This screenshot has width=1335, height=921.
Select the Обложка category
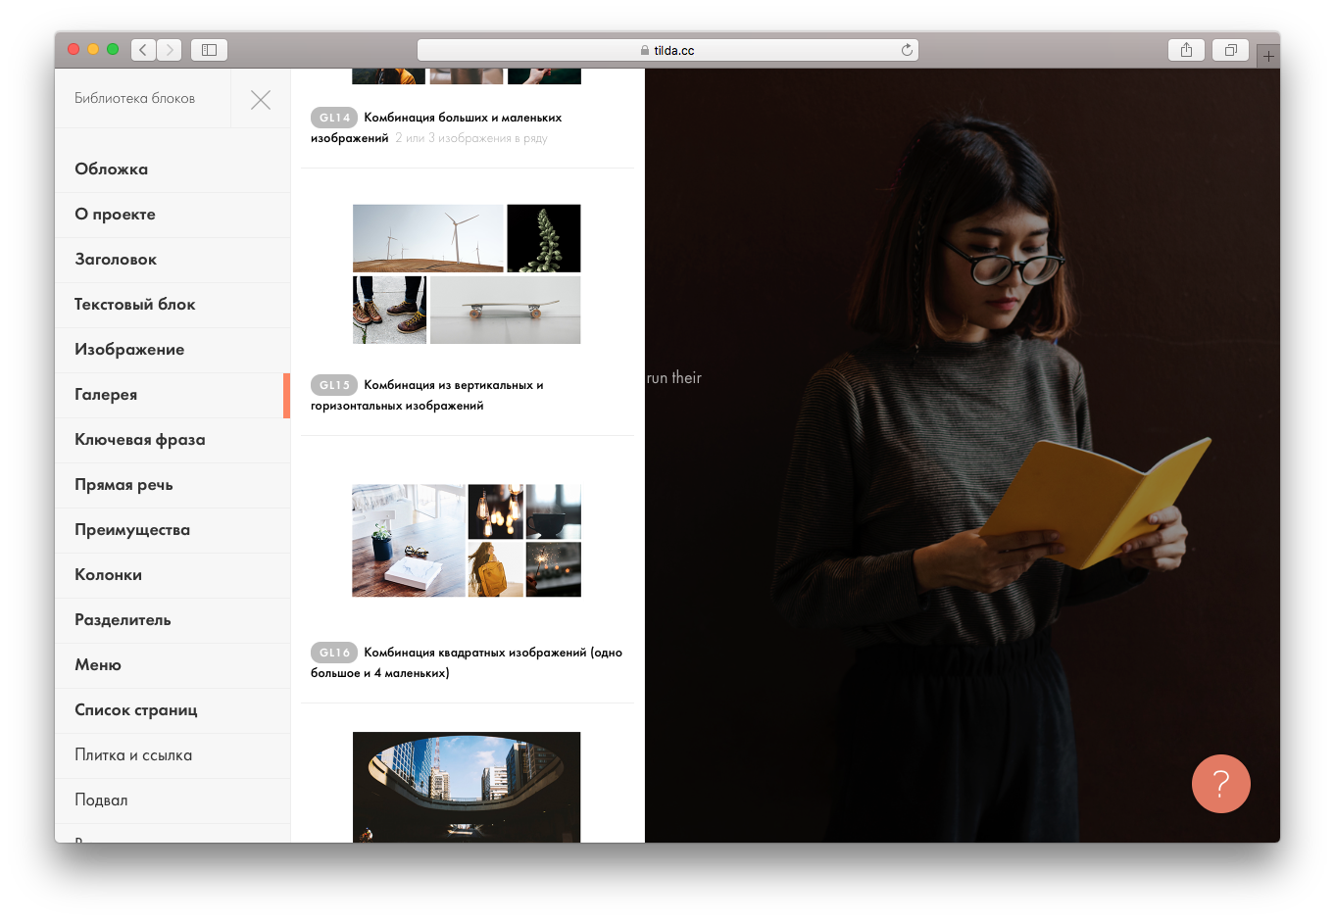click(x=112, y=170)
